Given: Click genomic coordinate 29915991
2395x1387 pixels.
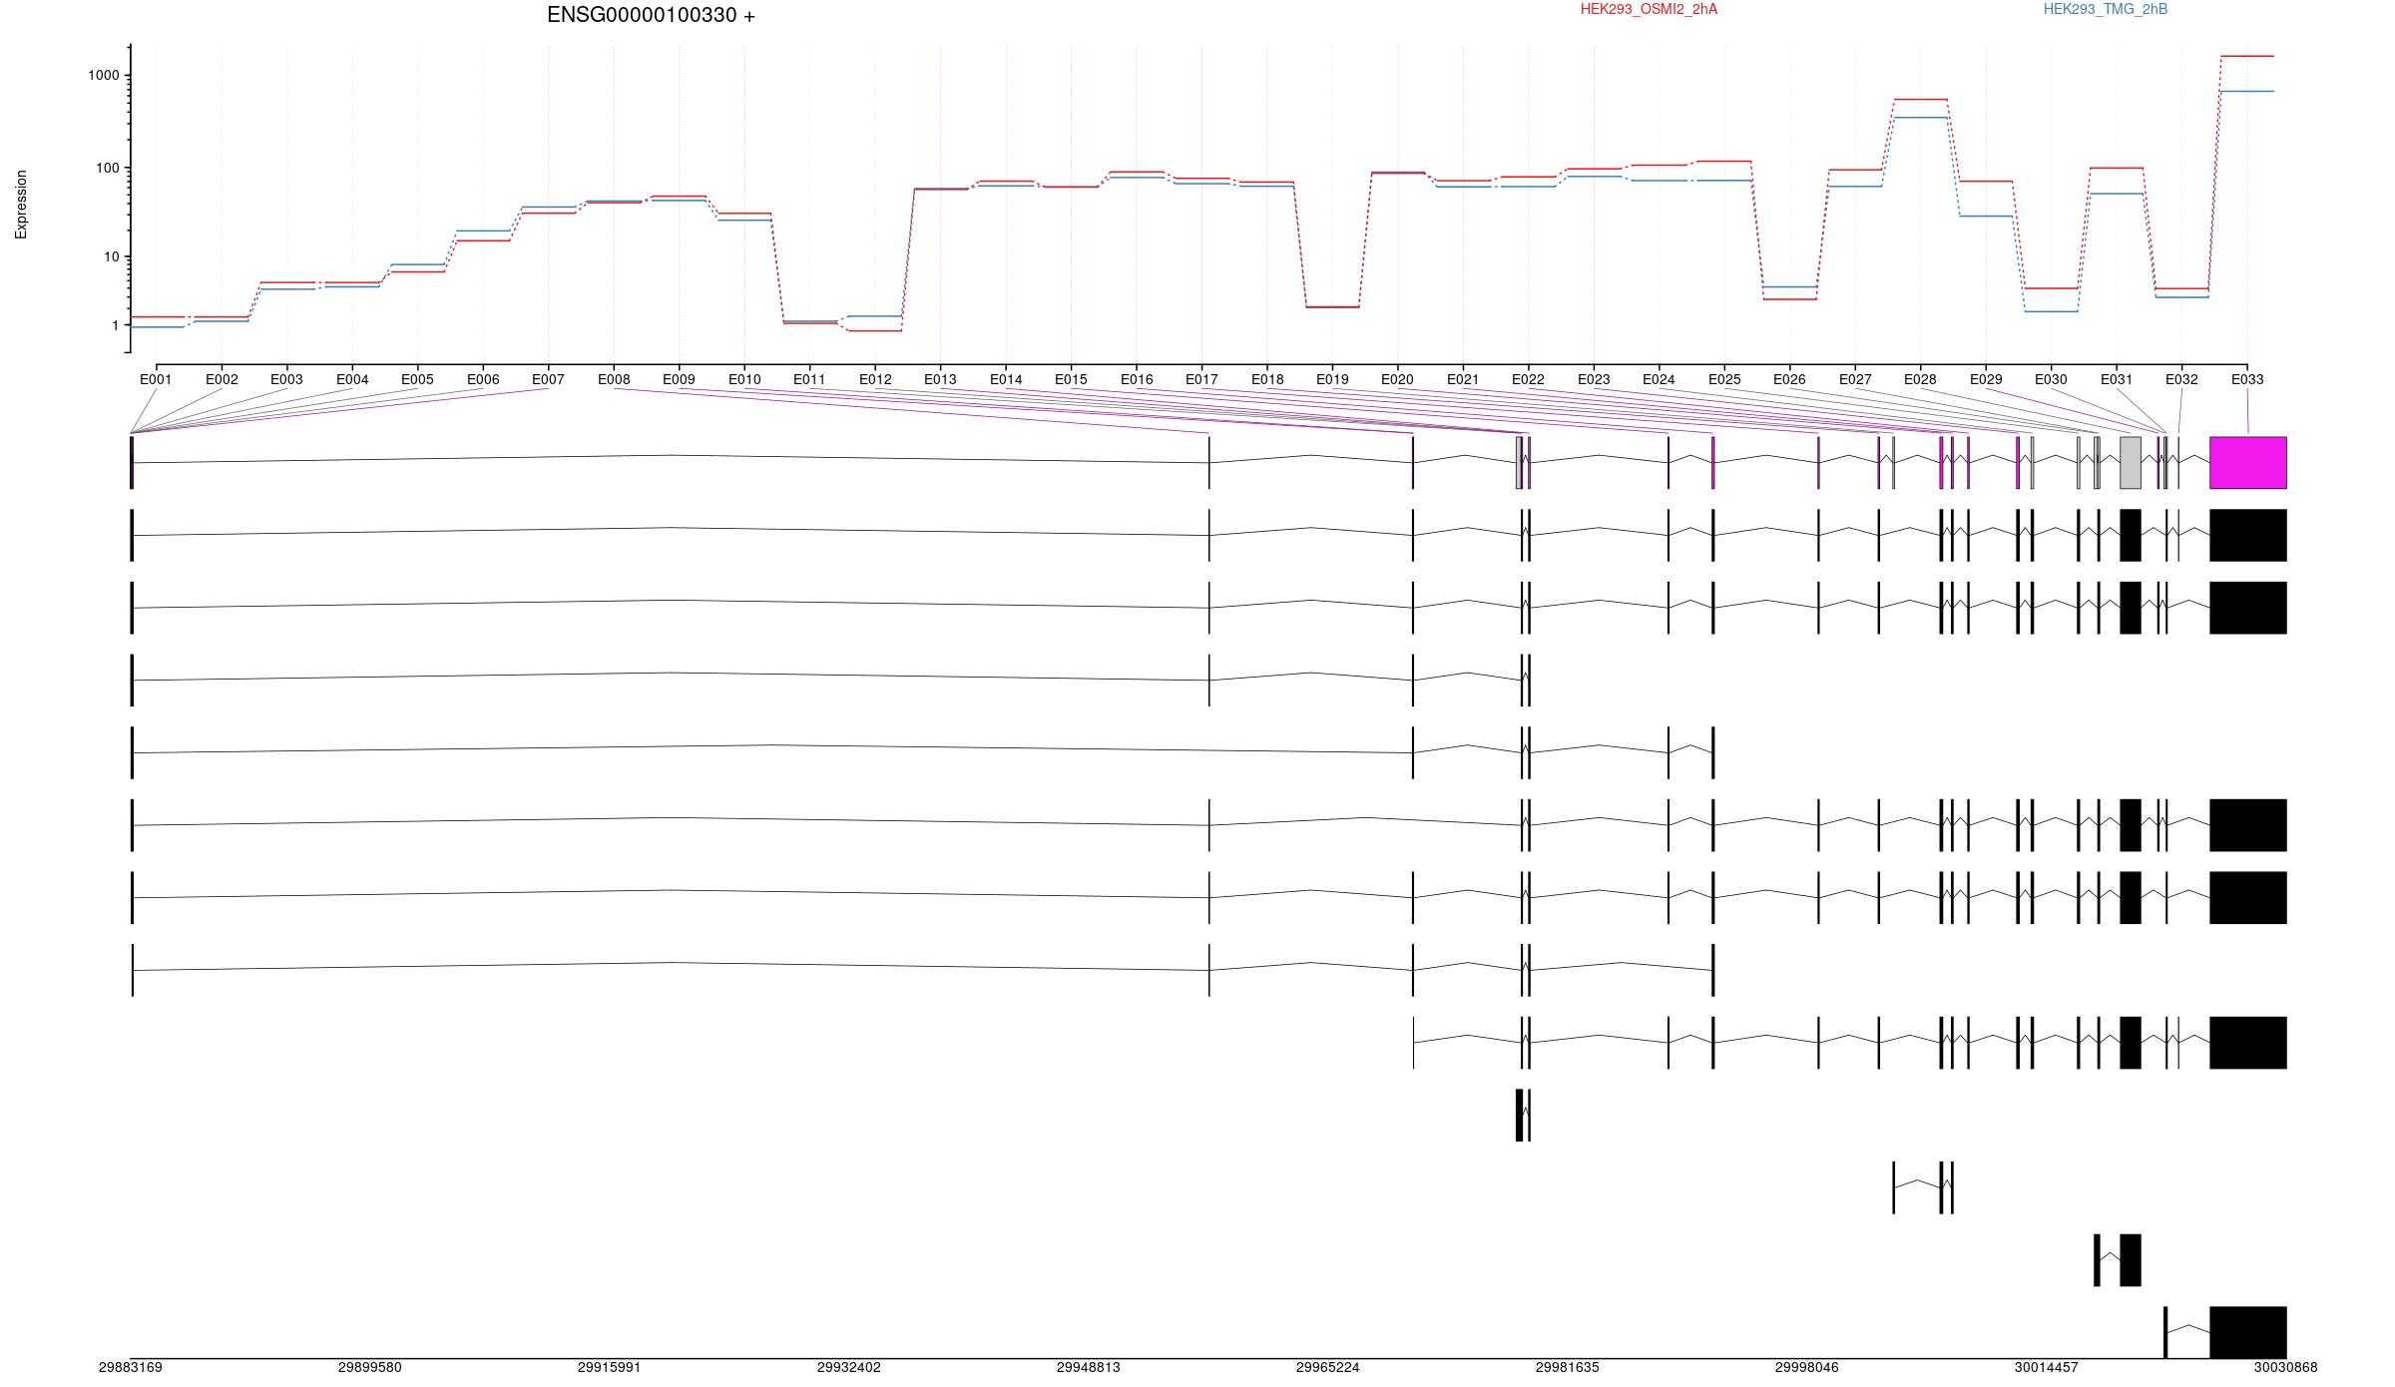Looking at the screenshot, I should coord(609,1368).
